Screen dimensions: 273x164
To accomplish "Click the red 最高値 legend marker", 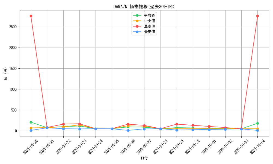I will (x=137, y=26).
